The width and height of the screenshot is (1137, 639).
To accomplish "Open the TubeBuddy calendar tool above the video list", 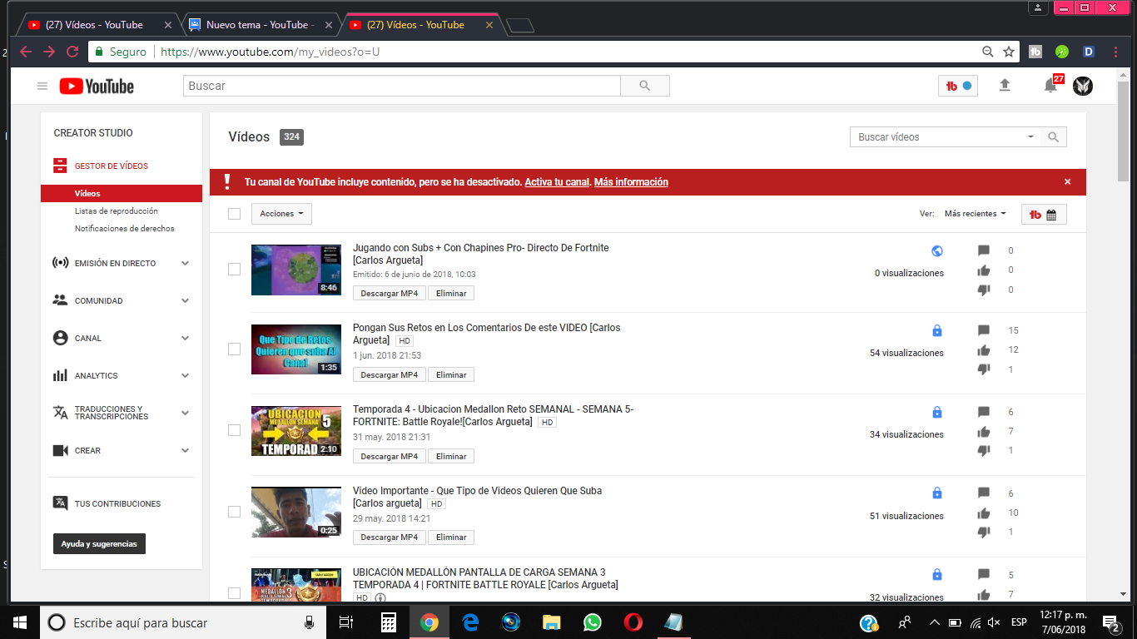I will coord(1044,214).
